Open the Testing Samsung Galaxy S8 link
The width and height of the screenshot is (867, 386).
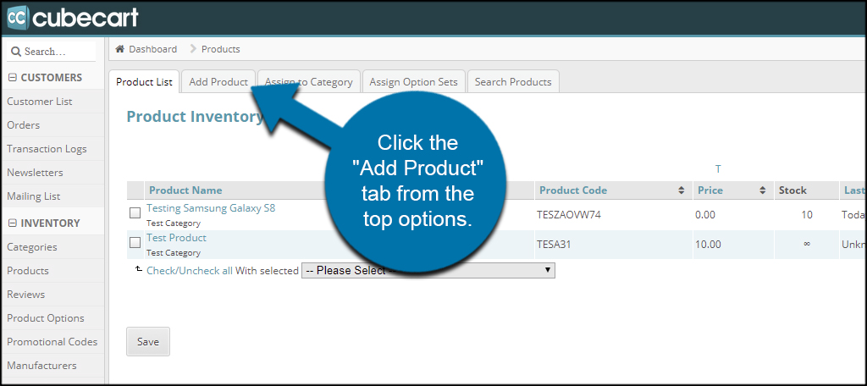pyautogui.click(x=211, y=208)
